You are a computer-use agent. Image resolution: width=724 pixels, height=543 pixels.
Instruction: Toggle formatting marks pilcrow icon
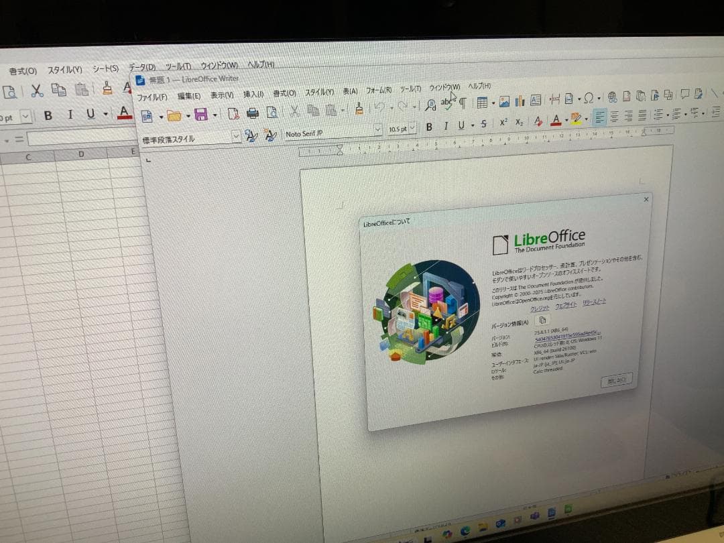pos(462,103)
